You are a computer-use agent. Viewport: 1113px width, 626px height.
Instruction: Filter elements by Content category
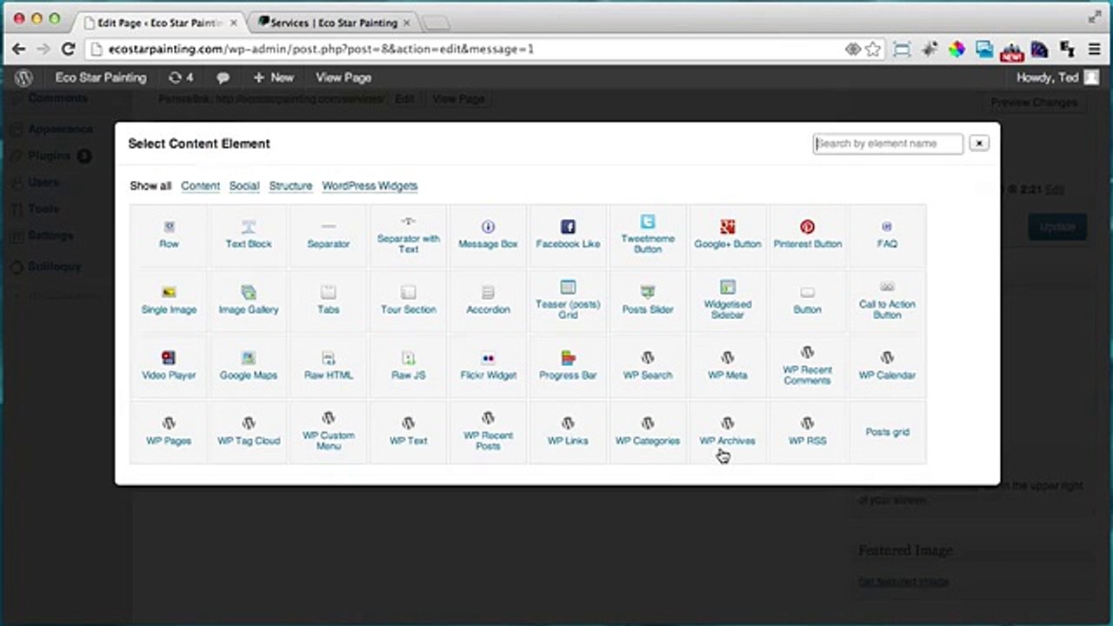[200, 186]
